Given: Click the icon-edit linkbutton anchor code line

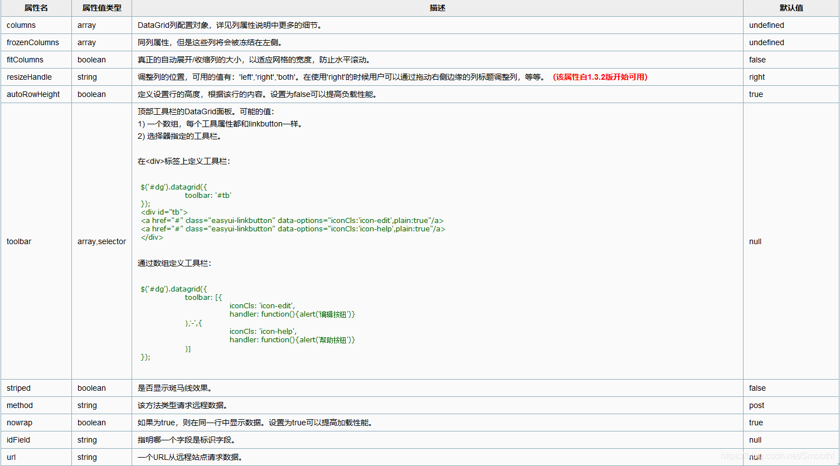Looking at the screenshot, I should 292,221.
